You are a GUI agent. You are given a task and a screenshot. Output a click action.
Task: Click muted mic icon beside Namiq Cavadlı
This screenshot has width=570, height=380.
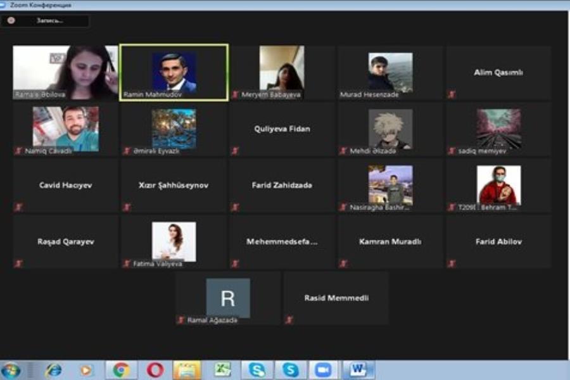pos(18,151)
